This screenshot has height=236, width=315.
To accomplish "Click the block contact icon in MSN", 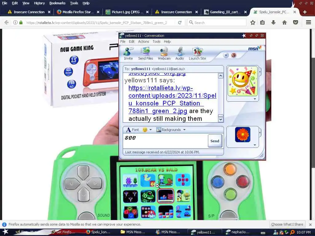I will point(234,55).
